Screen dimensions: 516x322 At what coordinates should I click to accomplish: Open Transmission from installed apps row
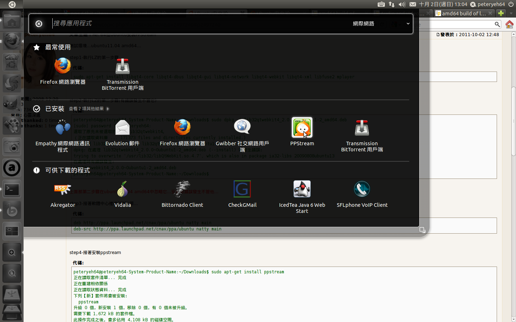(x=362, y=135)
